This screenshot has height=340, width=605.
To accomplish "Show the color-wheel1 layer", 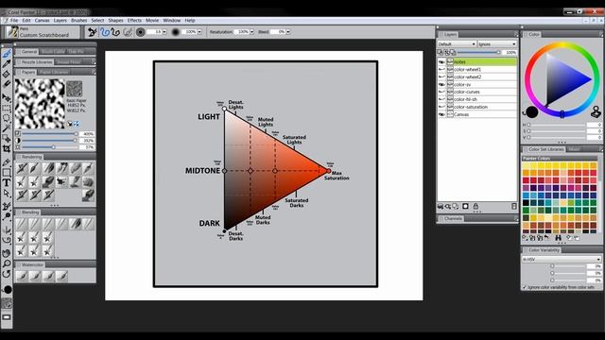I will click(441, 69).
